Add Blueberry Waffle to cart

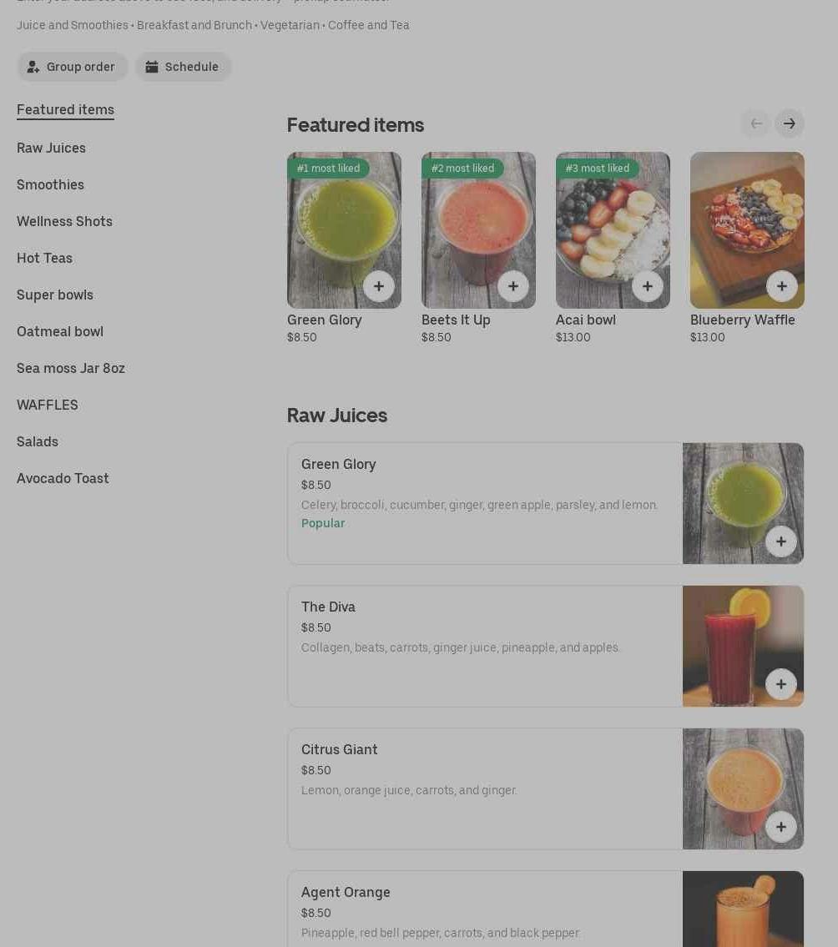782,286
